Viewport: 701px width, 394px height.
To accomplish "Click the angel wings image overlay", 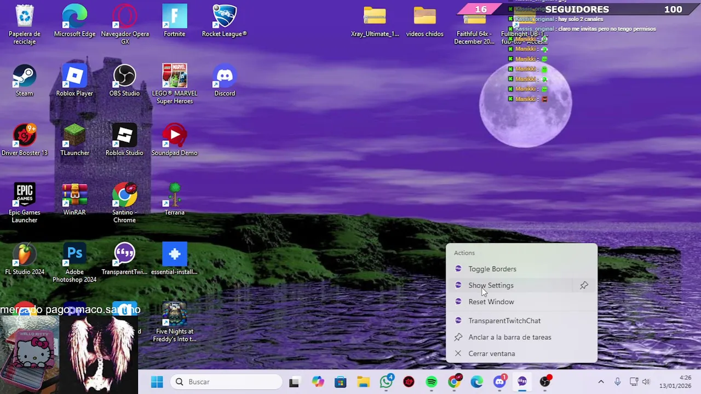I will click(99, 355).
